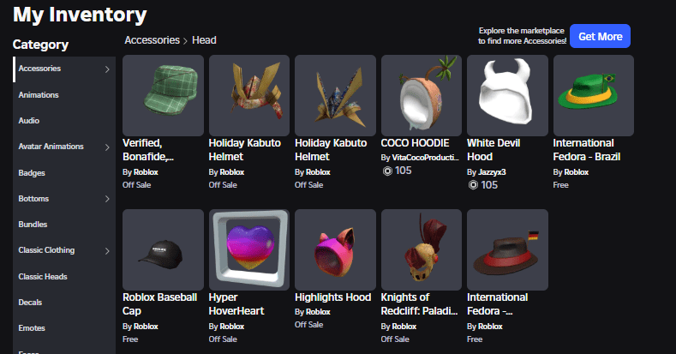
Task: Open the Badges category
Action: click(32, 173)
